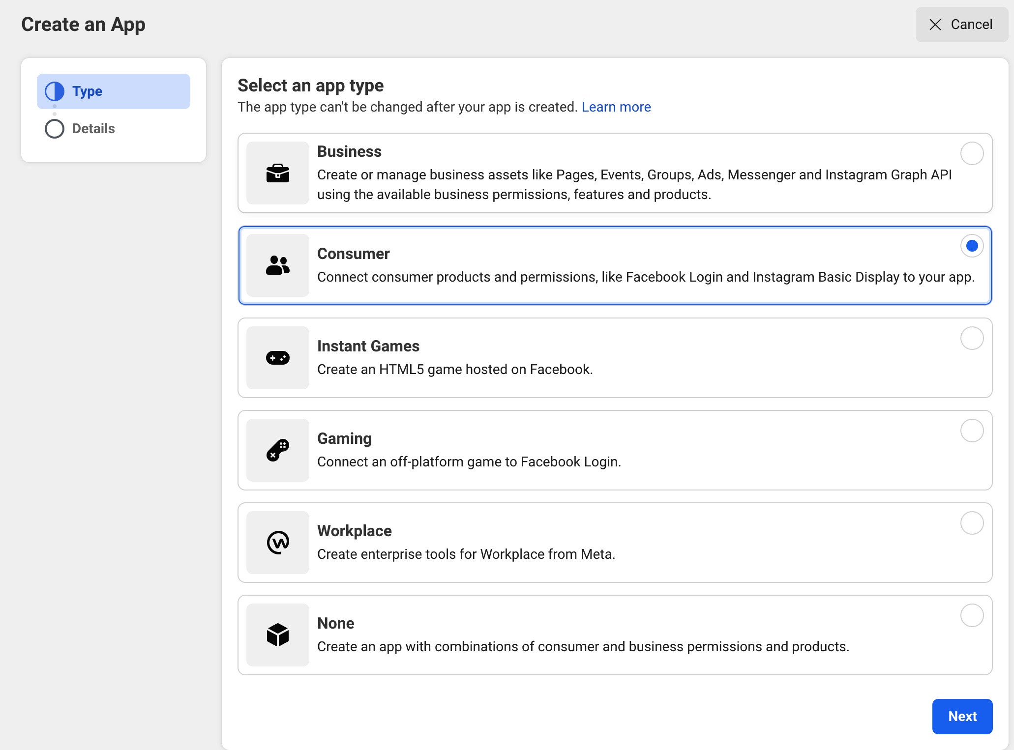Click the empty circle Details step icon

coord(55,129)
